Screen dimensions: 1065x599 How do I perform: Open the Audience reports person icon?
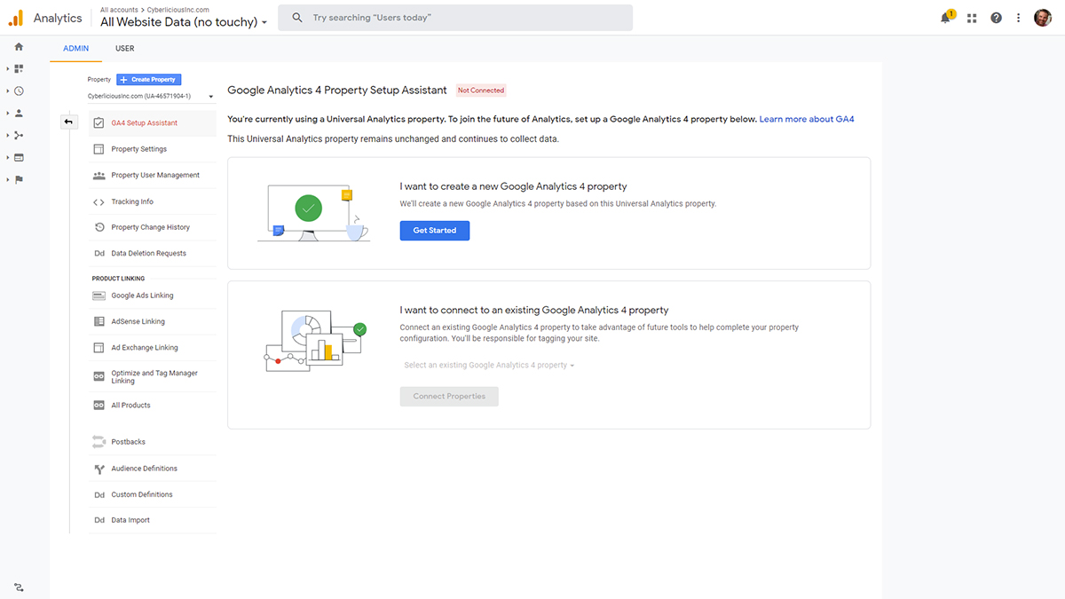pos(18,113)
